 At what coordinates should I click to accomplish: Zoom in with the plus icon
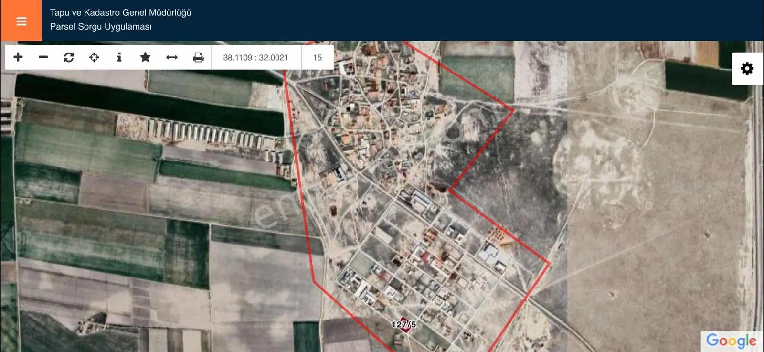point(18,57)
